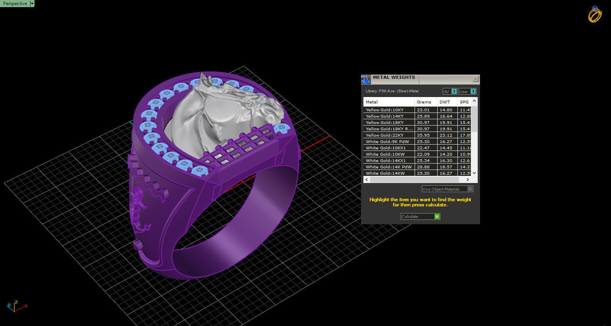Sort by the Metal column header
Screen dimensions: 611x326
coord(389,102)
